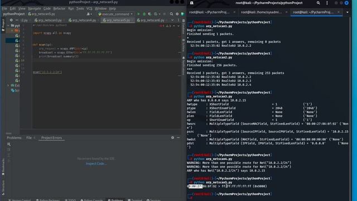Open PyCharm IDE settings gear in toolbar
Screen dimensions: 357x201
pos(177,14)
